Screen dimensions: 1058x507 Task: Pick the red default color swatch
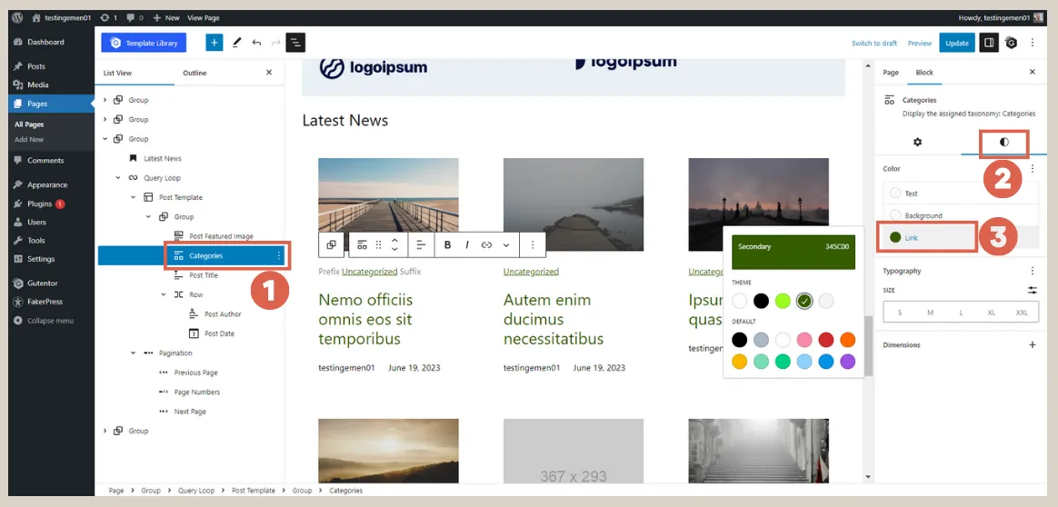(826, 340)
